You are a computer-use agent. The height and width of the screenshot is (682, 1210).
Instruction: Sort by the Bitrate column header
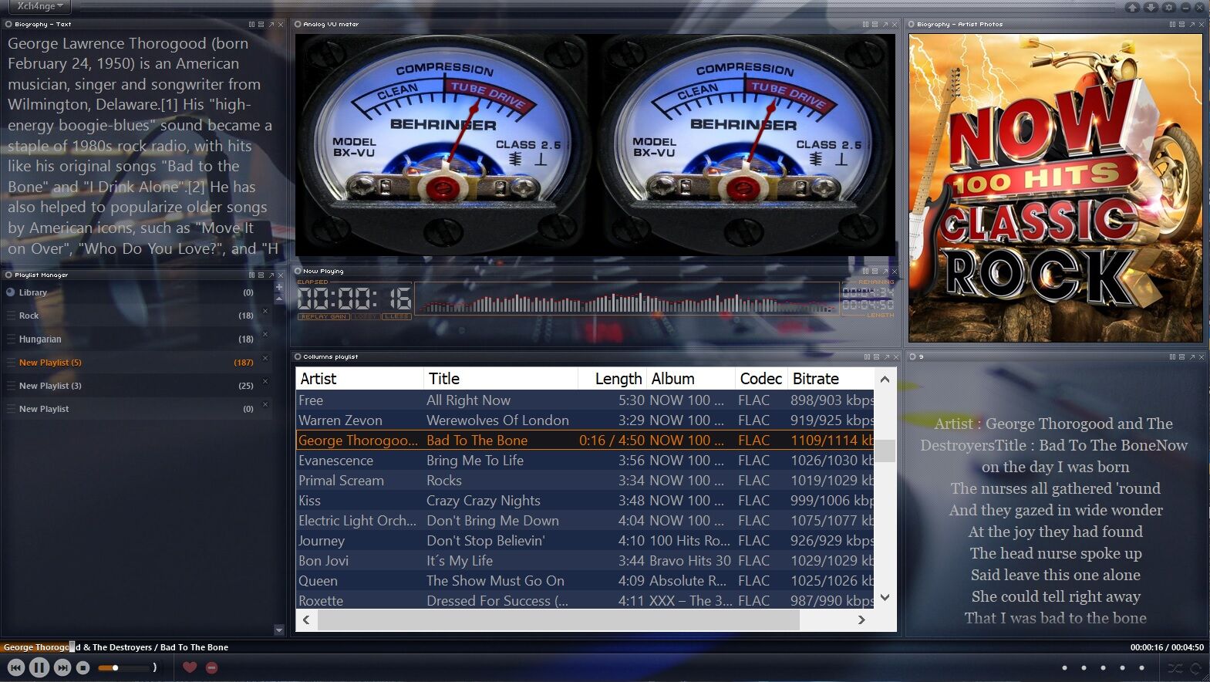tap(831, 379)
